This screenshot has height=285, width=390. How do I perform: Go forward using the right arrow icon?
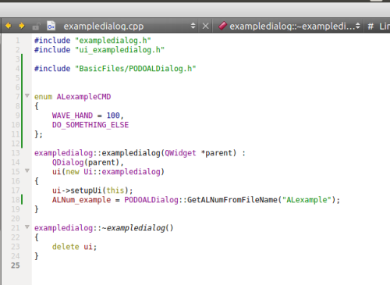coord(22,26)
